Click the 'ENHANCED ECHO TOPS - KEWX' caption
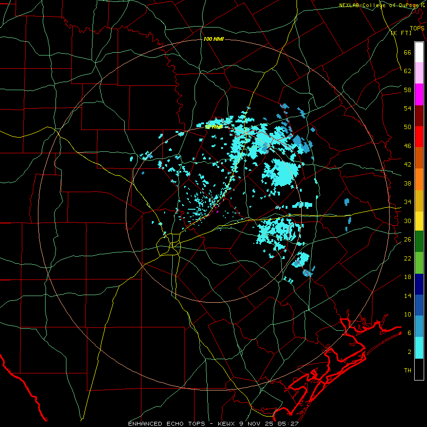Image resolution: width=427 pixels, height=427 pixels. [182, 424]
